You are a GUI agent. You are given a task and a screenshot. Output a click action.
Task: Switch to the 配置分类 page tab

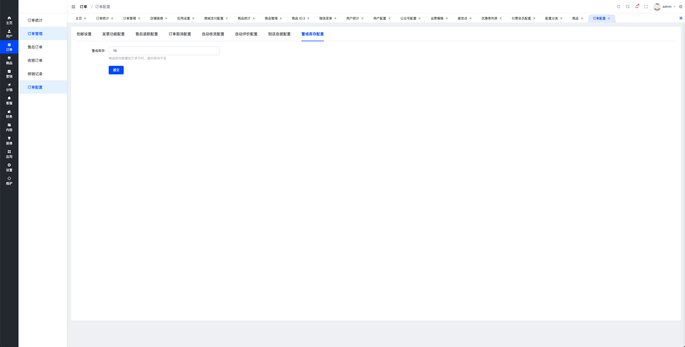[x=552, y=18]
